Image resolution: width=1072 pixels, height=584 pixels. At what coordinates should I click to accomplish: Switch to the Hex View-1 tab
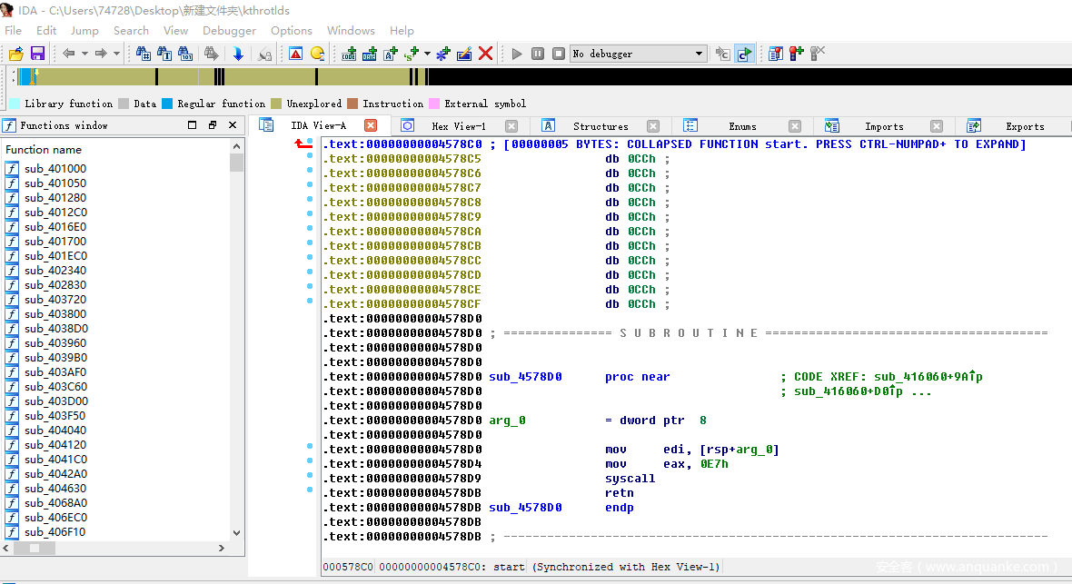pos(458,126)
